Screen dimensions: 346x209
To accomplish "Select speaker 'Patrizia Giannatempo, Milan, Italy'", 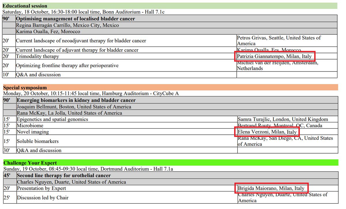I will (x=274, y=56).
